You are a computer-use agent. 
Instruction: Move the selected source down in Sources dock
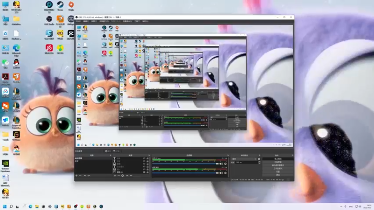131,176
